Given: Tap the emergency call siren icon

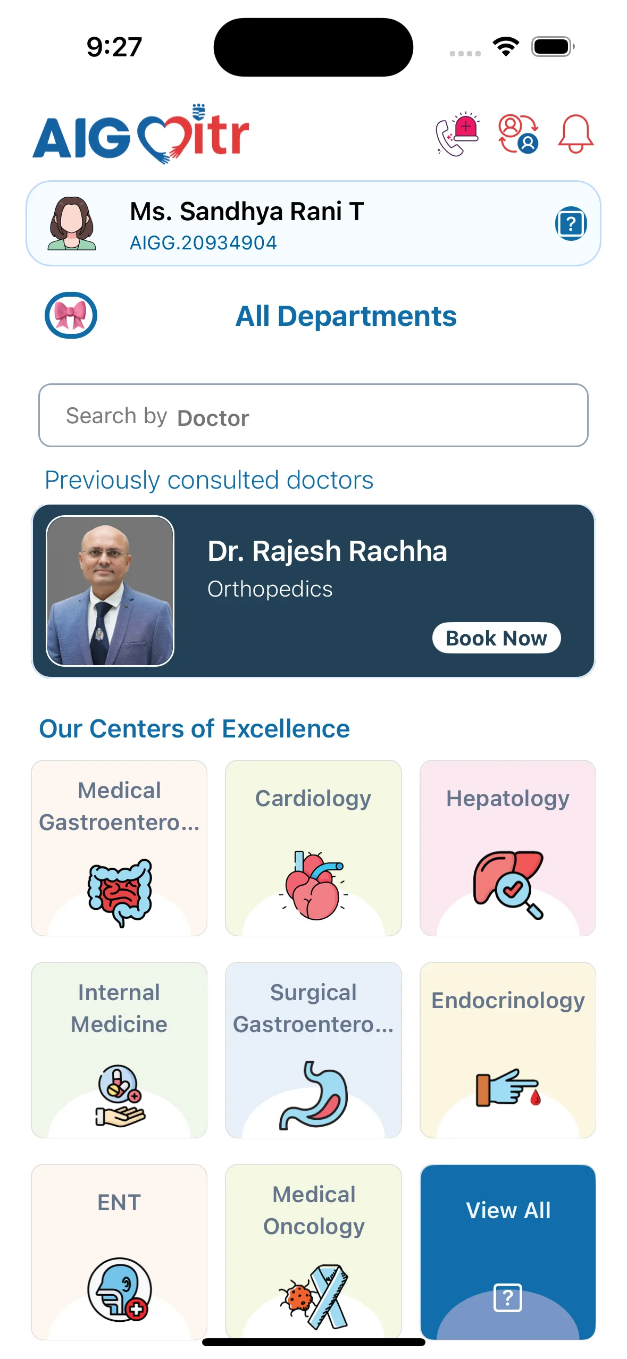Looking at the screenshot, I should [x=457, y=134].
